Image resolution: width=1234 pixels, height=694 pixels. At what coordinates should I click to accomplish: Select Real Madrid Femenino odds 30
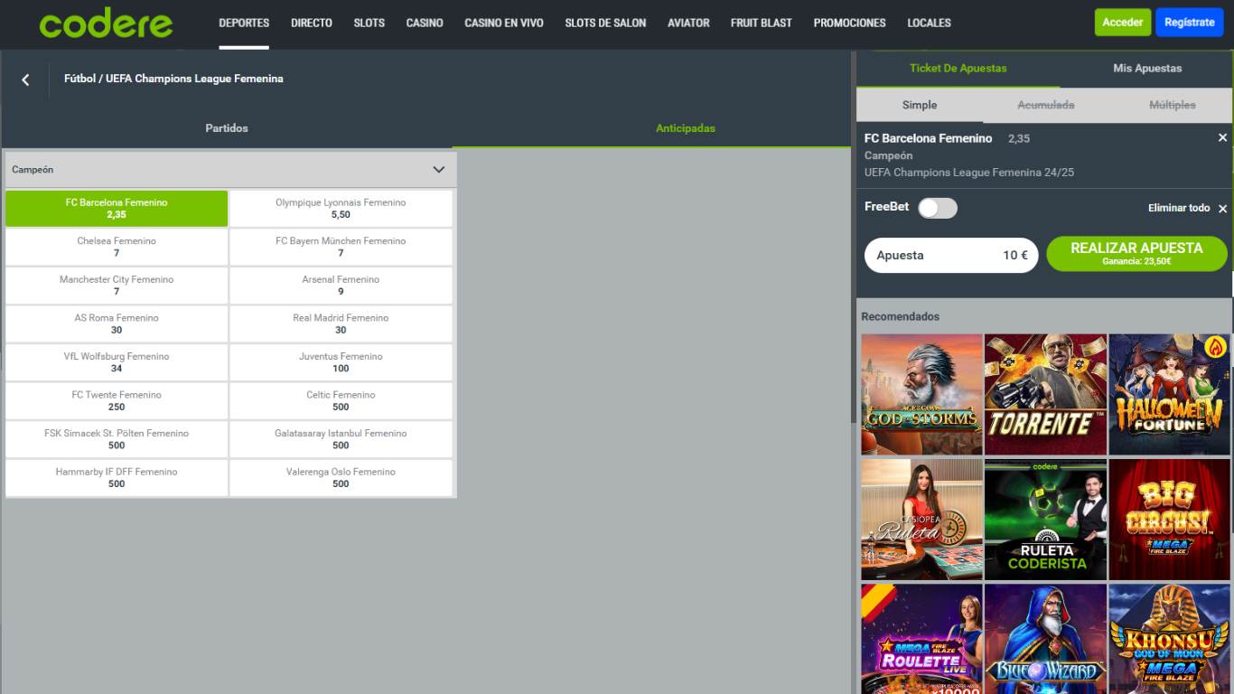point(341,324)
